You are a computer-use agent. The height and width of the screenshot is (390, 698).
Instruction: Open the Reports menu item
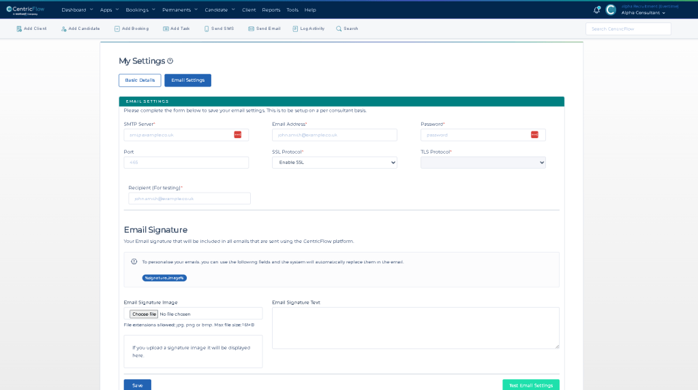coord(271,10)
